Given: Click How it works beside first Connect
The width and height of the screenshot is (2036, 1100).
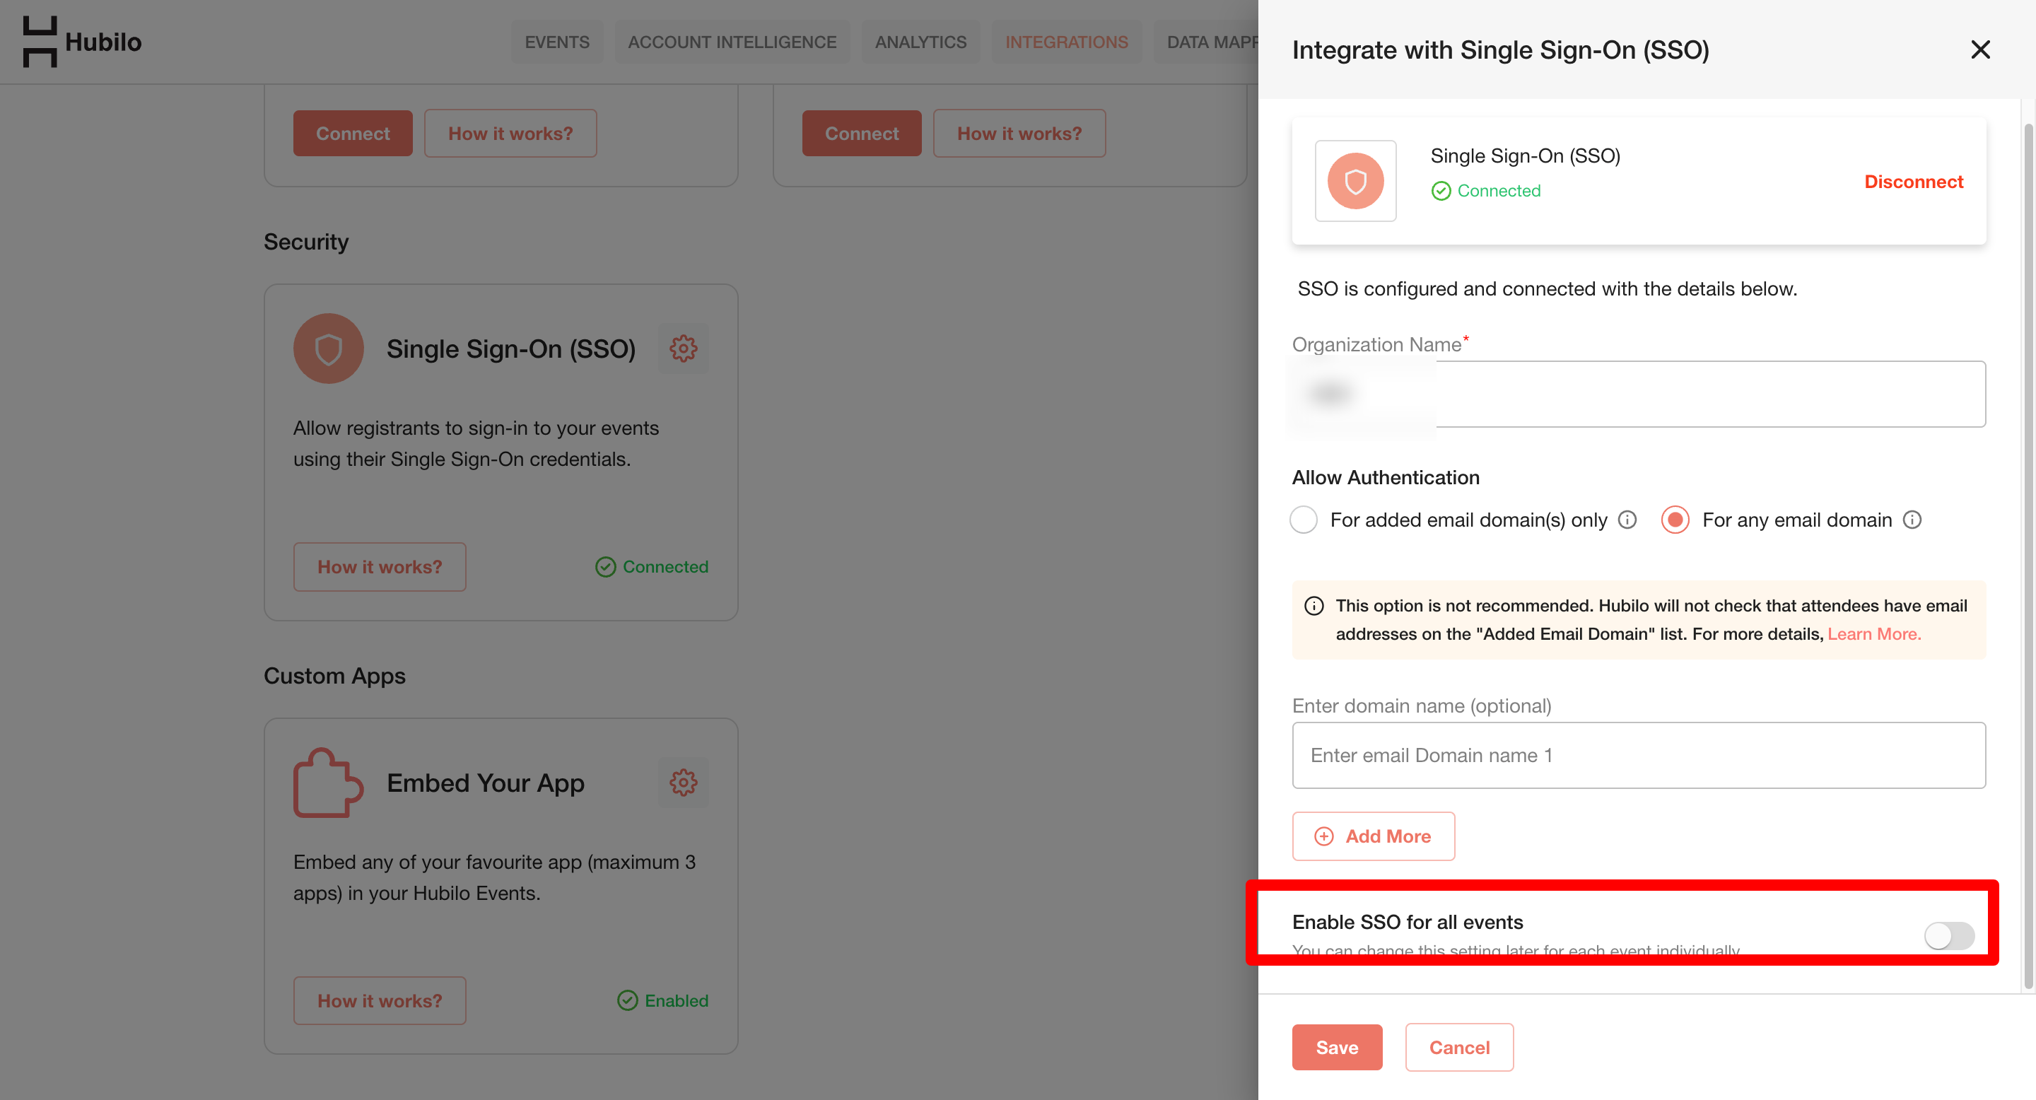Looking at the screenshot, I should pyautogui.click(x=510, y=134).
